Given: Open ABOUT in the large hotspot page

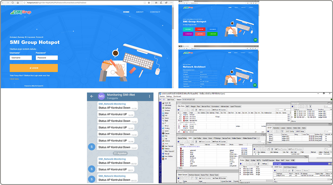Looking at the screenshot, I should pyautogui.click(x=140, y=12).
